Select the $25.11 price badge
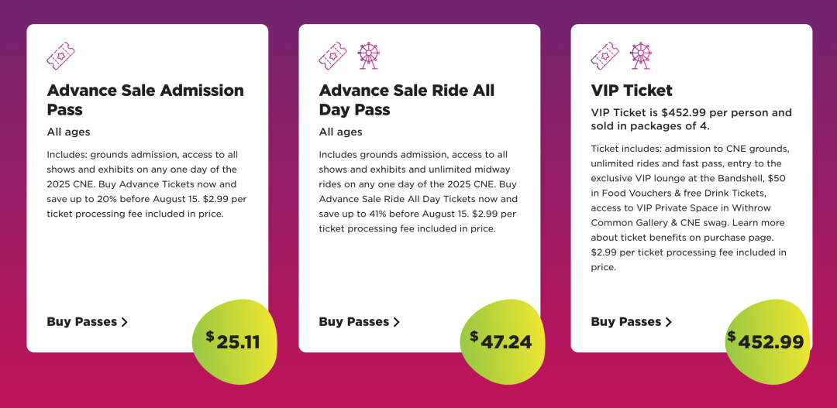The height and width of the screenshot is (408, 837). (235, 341)
